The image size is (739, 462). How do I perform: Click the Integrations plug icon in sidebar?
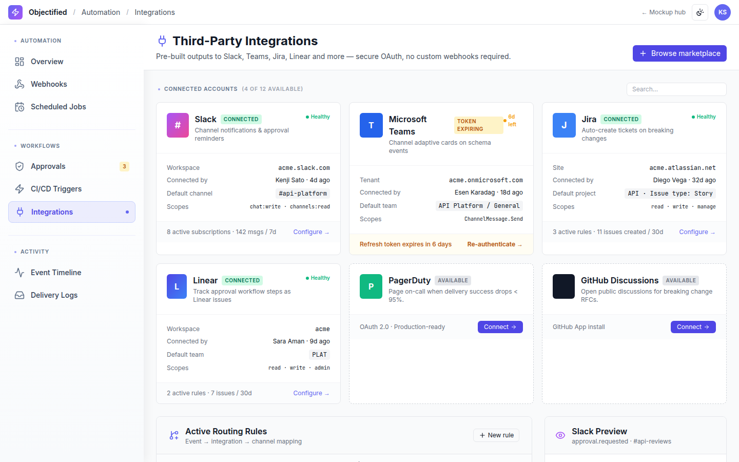click(20, 212)
